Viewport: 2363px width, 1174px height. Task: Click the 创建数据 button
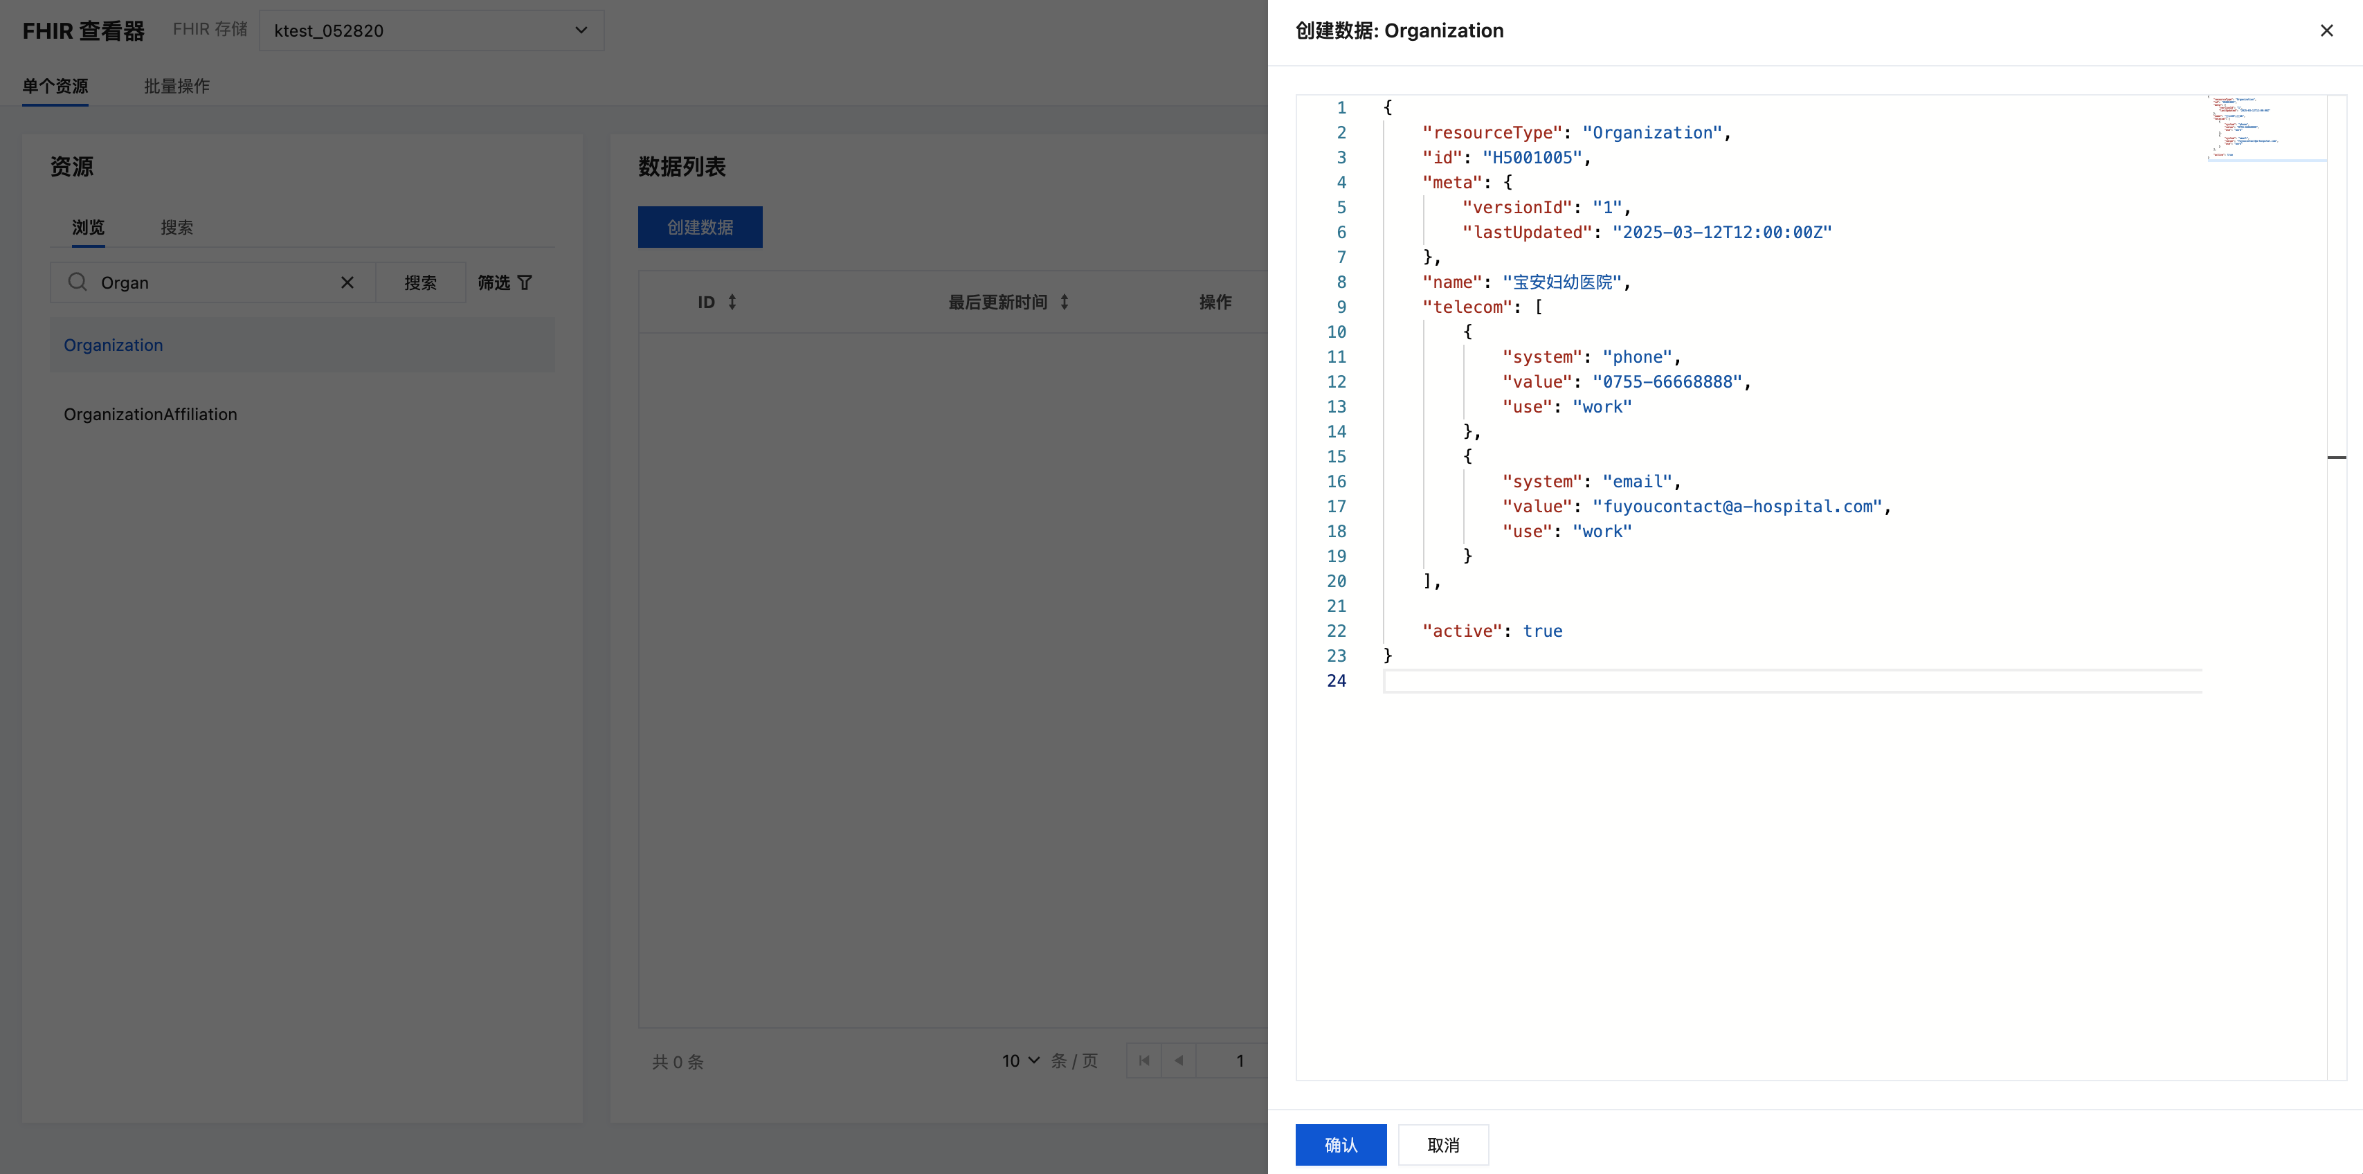(x=700, y=226)
